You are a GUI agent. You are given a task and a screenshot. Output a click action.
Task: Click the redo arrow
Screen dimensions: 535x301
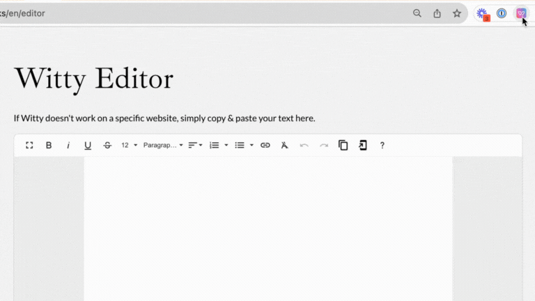tap(323, 145)
